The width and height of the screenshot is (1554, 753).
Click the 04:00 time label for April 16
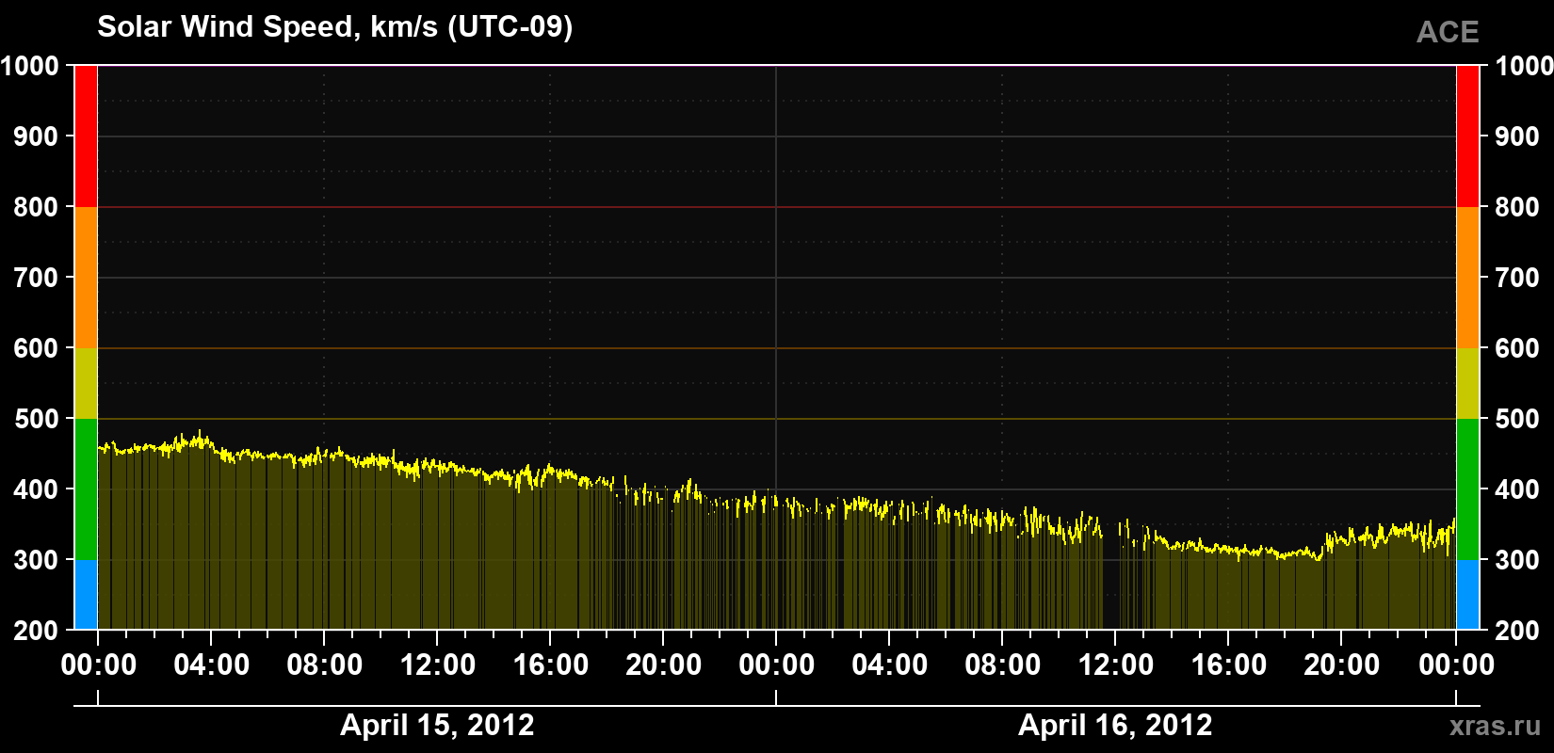[x=889, y=665]
